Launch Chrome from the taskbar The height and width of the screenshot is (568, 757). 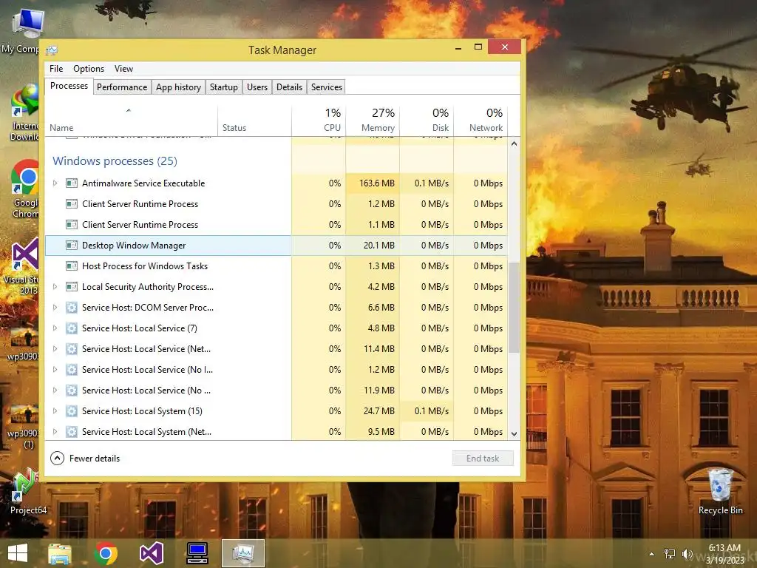(x=106, y=553)
